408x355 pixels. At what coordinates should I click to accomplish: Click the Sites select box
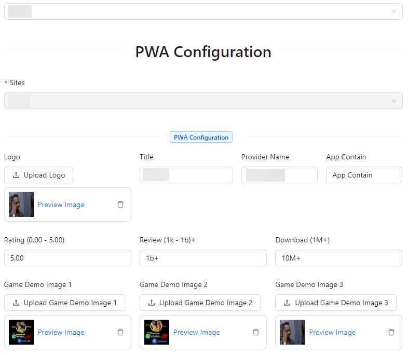pos(203,101)
